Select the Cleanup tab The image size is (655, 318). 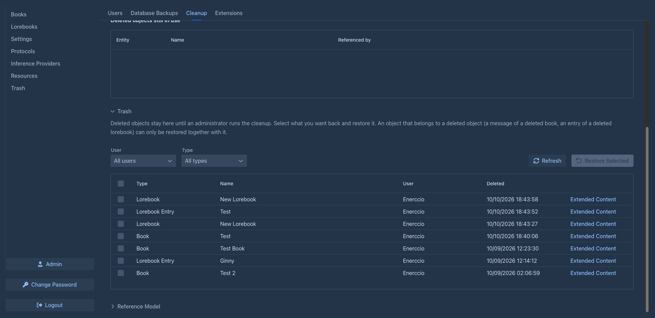(196, 13)
